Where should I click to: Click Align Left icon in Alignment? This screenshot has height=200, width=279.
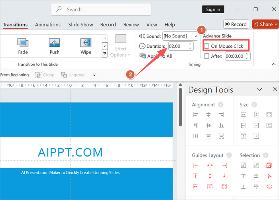[196, 115]
